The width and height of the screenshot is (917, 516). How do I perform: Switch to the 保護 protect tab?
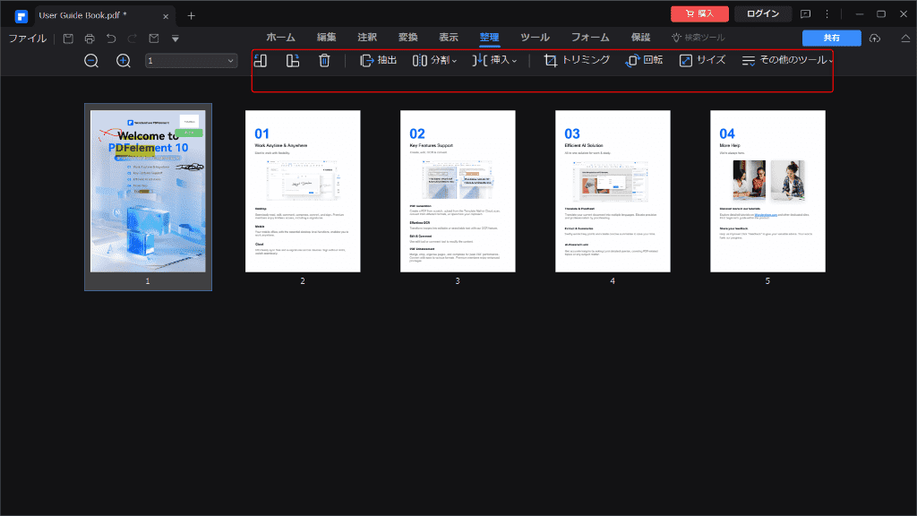pyautogui.click(x=640, y=38)
